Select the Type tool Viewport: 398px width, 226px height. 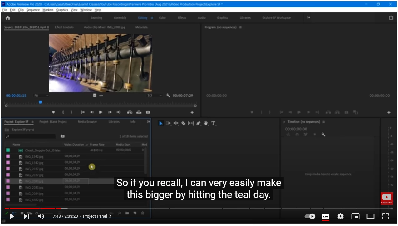point(214,123)
